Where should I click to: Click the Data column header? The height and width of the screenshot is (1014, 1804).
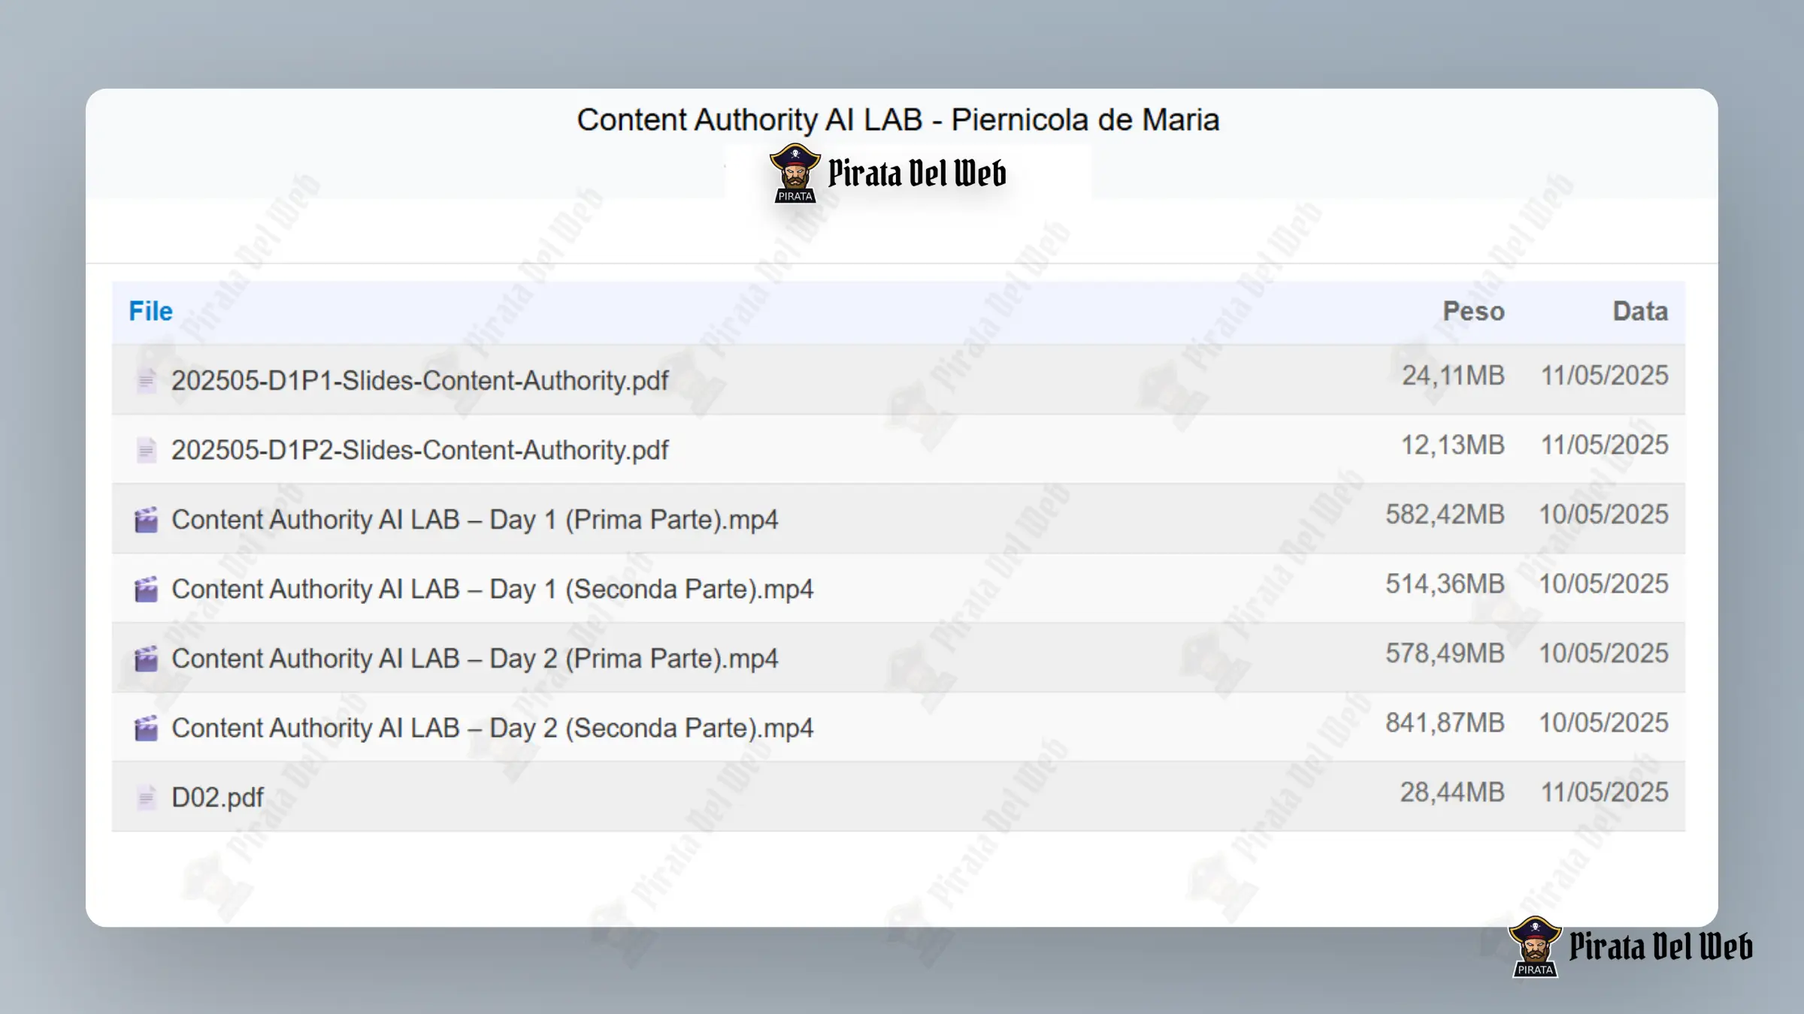[x=1640, y=311]
